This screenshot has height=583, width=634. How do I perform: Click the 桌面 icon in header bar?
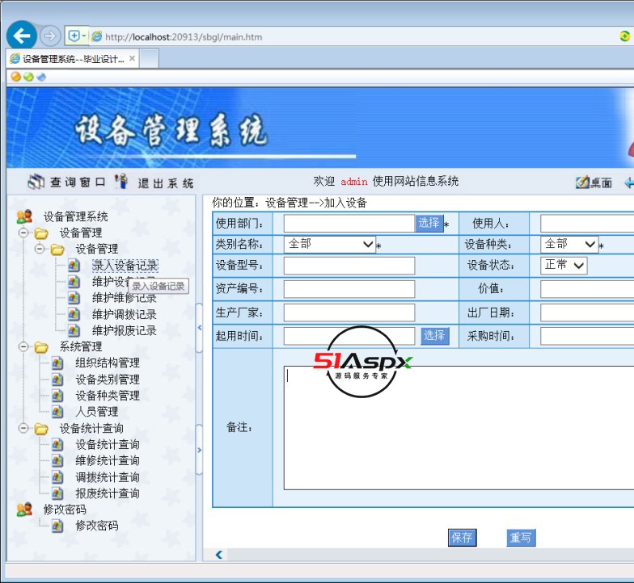pyautogui.click(x=582, y=183)
